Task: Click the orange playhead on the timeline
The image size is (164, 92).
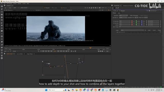Action: pyautogui.click(x=90, y=48)
